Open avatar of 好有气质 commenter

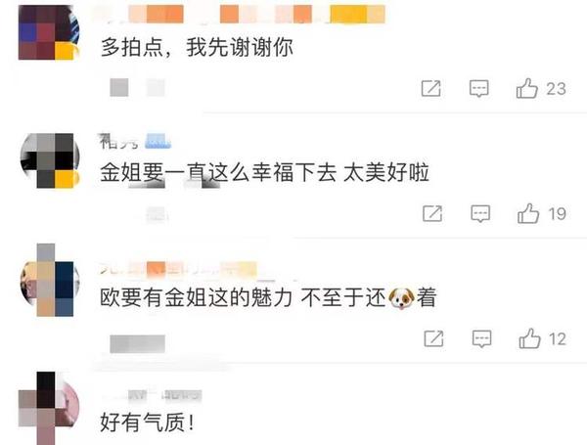point(49,408)
